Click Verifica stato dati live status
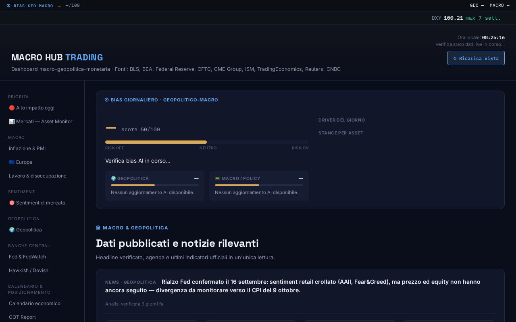516x322 pixels. click(470, 44)
